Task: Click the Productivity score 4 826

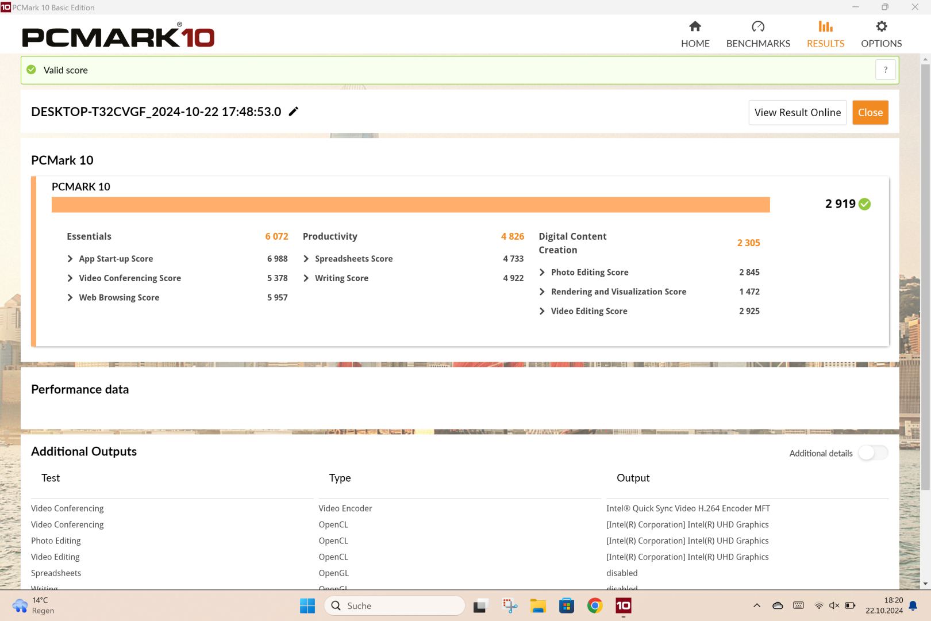Action: [512, 236]
